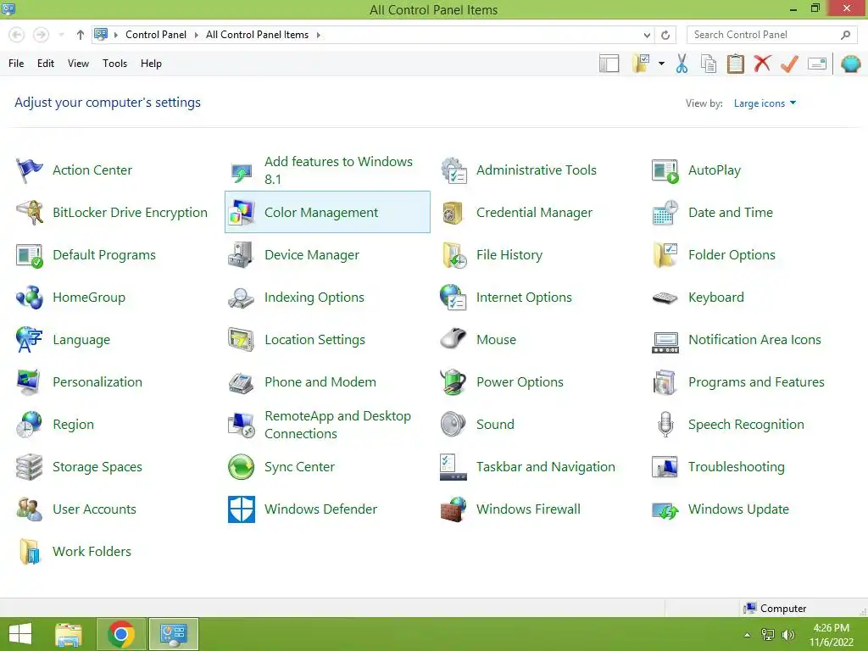Click the Search Control Panel field

pyautogui.click(x=771, y=35)
